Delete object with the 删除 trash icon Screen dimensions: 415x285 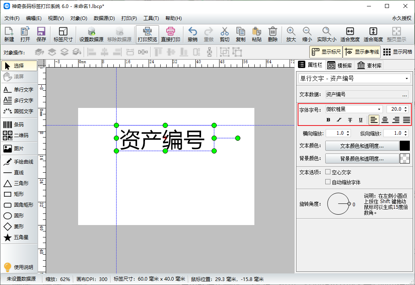tap(273, 34)
